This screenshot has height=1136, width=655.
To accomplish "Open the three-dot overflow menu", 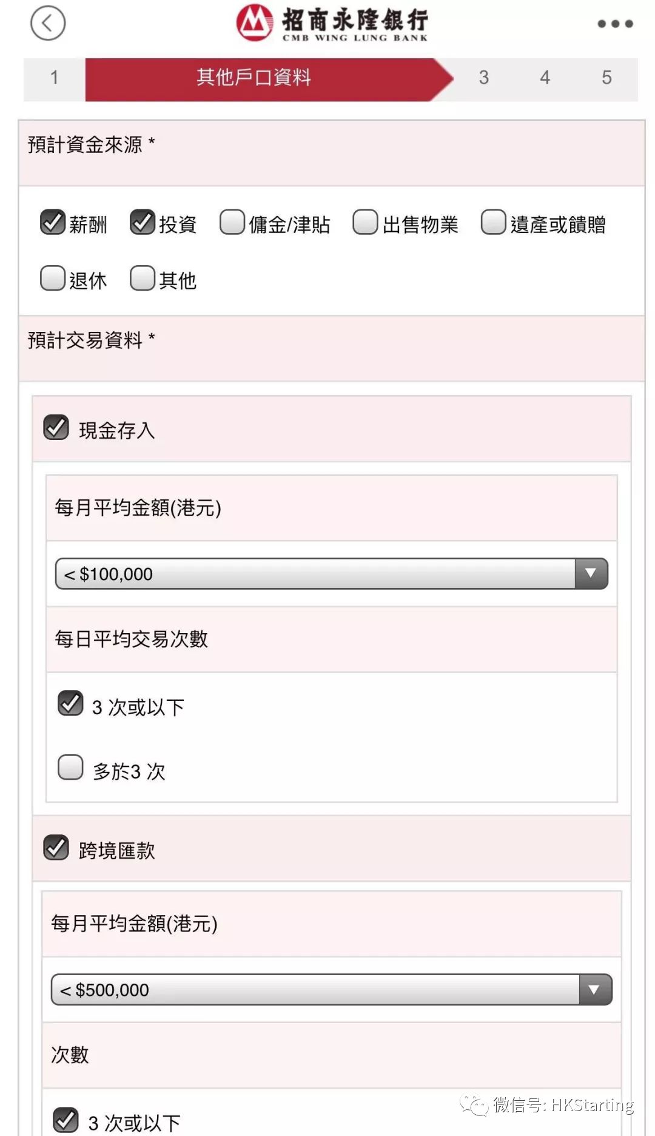I will [x=614, y=24].
